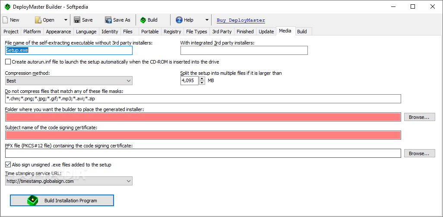Browse for the PFX certificate file
Screen dimensions: 443x217
click(x=420, y=153)
